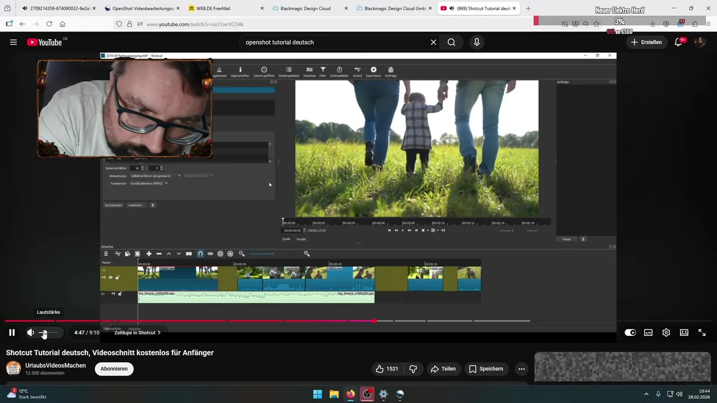717x403 pixels.
Task: Click the red video progress bar handle
Action: 374,321
